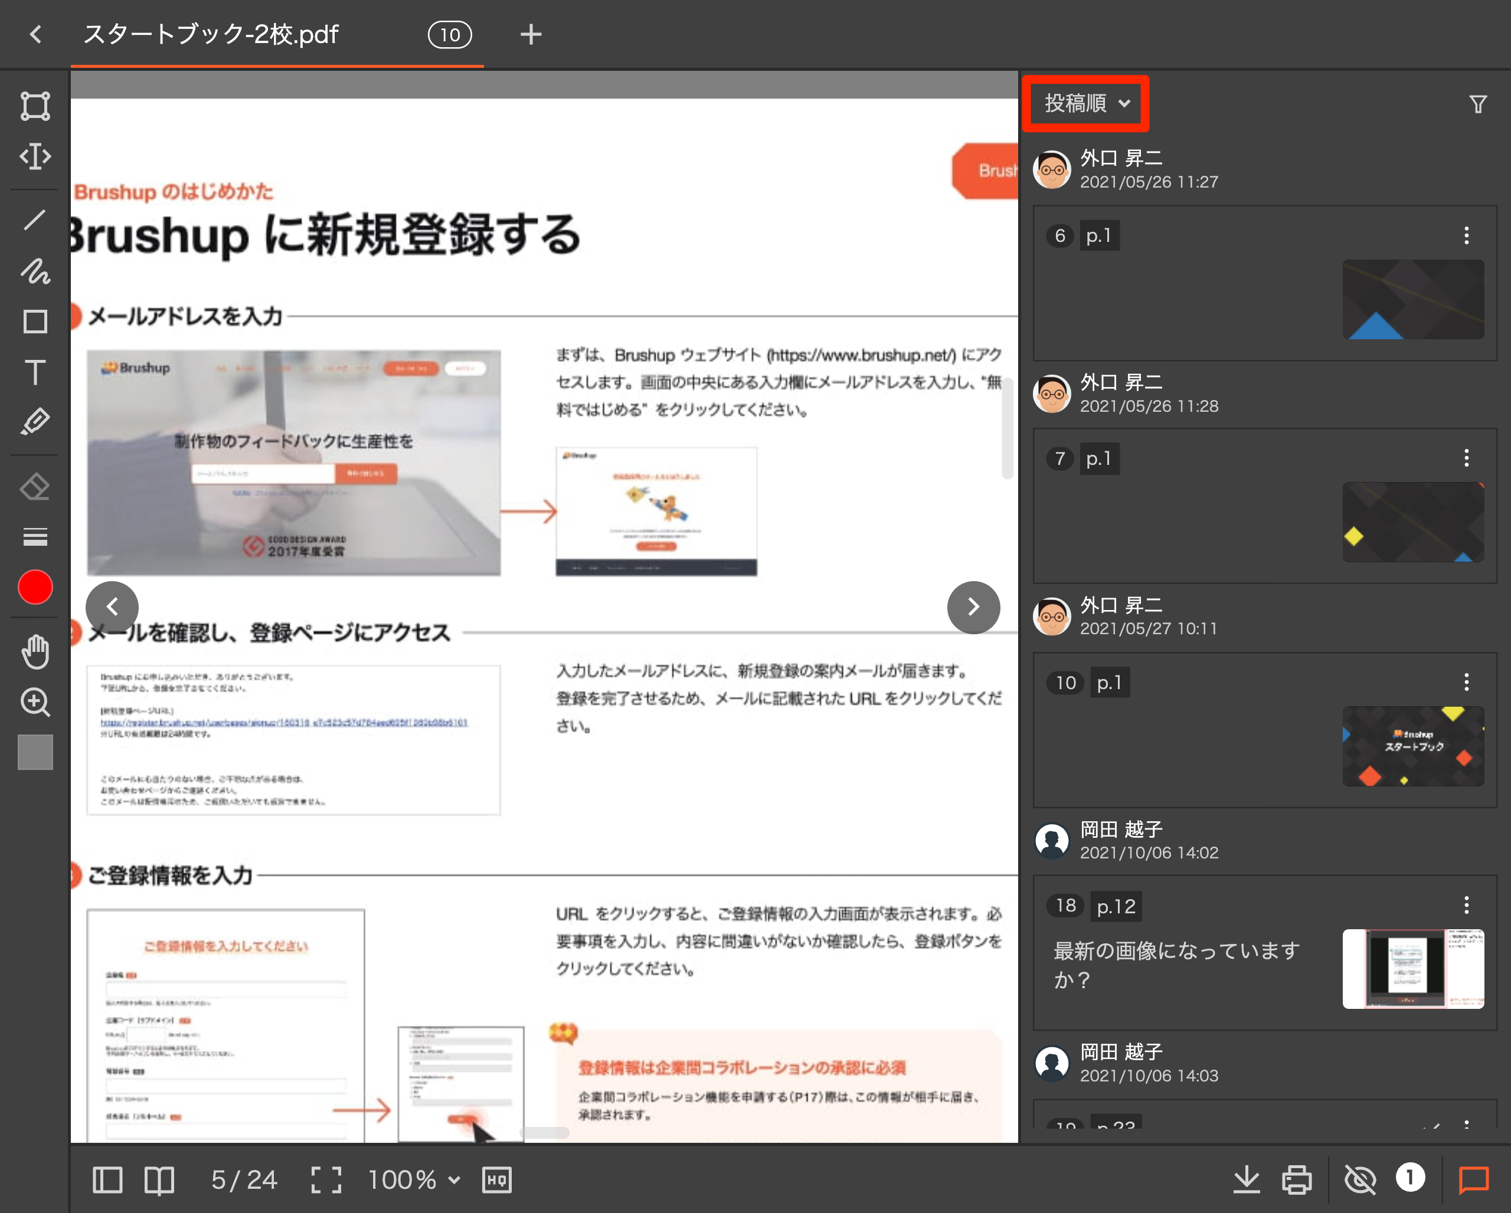1511x1213 pixels.
Task: Go to previous page arrow
Action: [x=112, y=606]
